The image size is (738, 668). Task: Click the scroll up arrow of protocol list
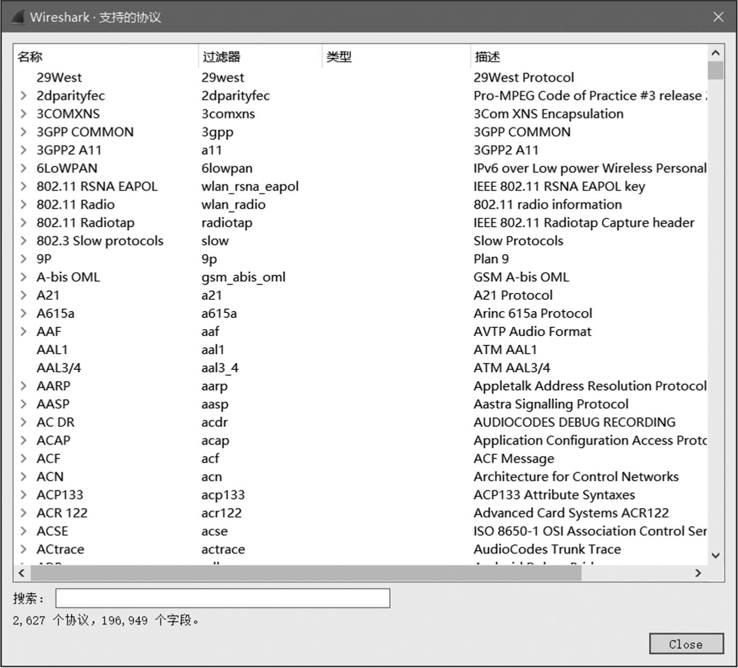(x=715, y=53)
